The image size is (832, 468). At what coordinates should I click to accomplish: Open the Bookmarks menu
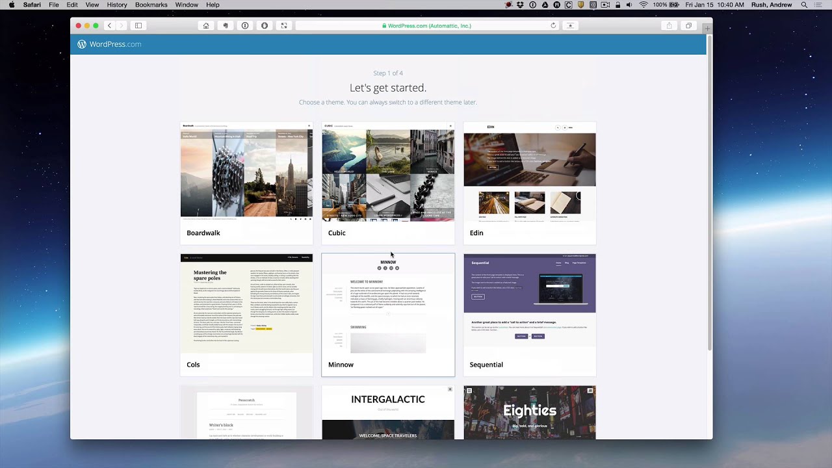coord(151,5)
